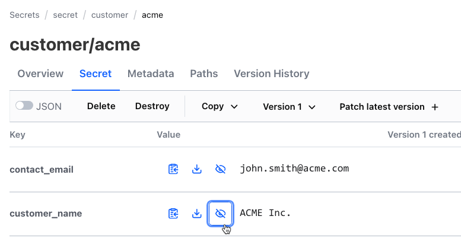461x251 pixels.
Task: Open the Copy dropdown menu
Action: (x=220, y=107)
